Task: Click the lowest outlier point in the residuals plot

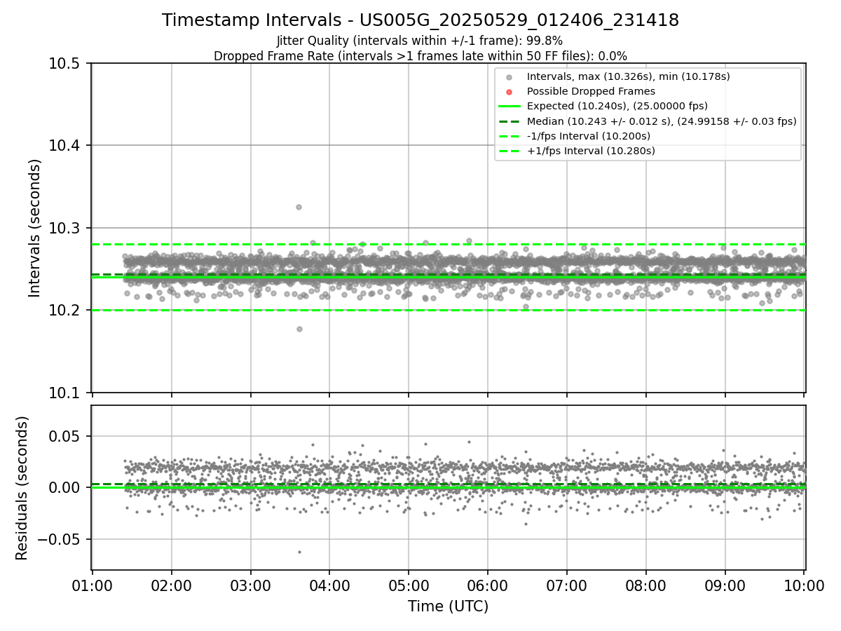Action: (299, 552)
